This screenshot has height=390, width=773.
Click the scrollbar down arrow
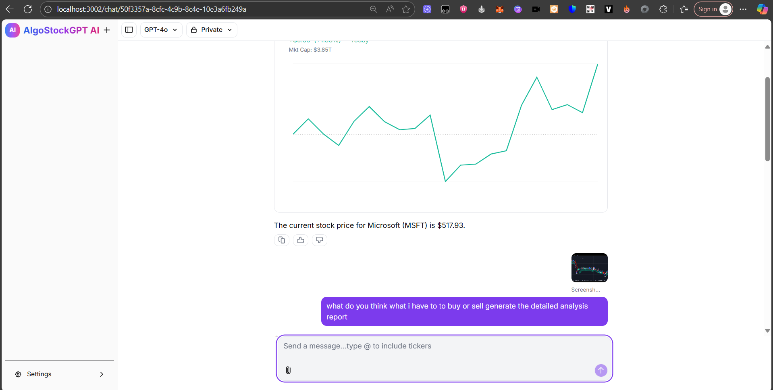[767, 331]
